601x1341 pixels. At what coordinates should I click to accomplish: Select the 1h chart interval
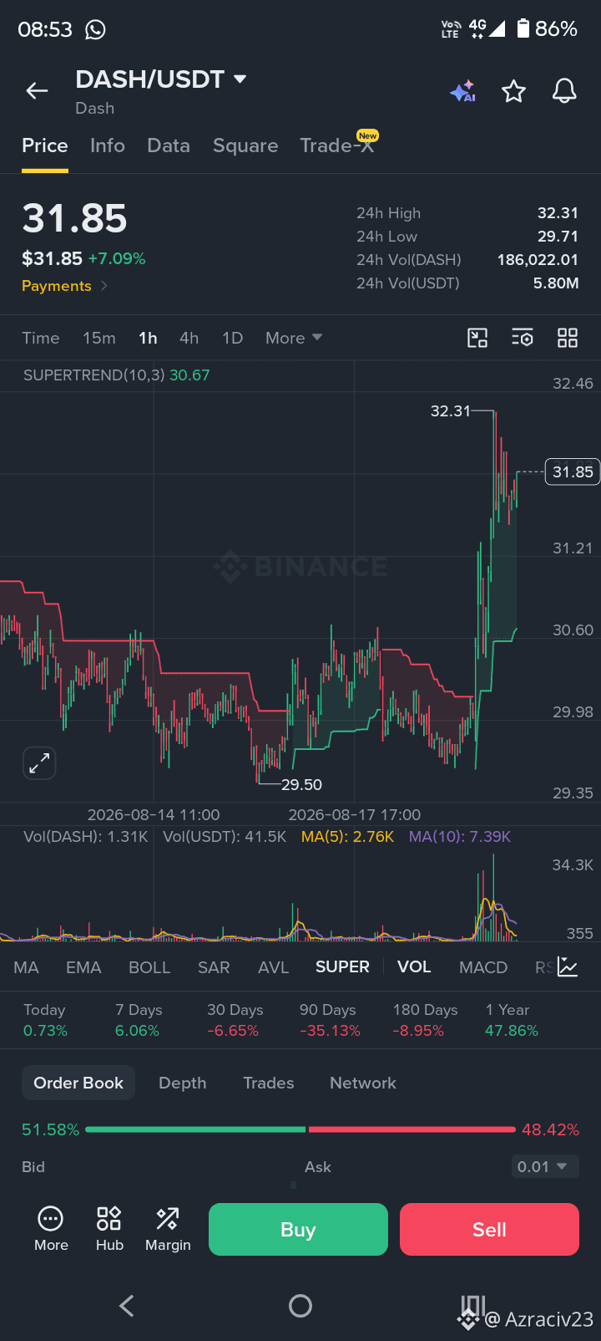[x=148, y=338]
